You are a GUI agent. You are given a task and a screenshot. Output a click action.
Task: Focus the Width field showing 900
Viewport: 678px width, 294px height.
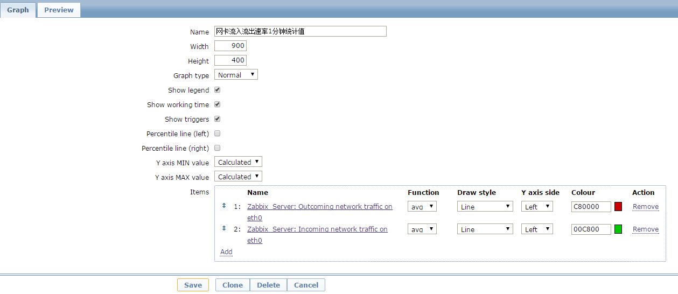click(x=230, y=46)
